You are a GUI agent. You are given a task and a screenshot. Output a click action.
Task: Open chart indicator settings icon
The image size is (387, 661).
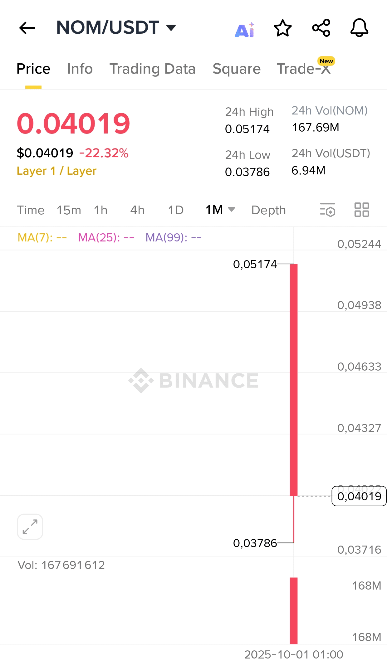click(x=328, y=210)
